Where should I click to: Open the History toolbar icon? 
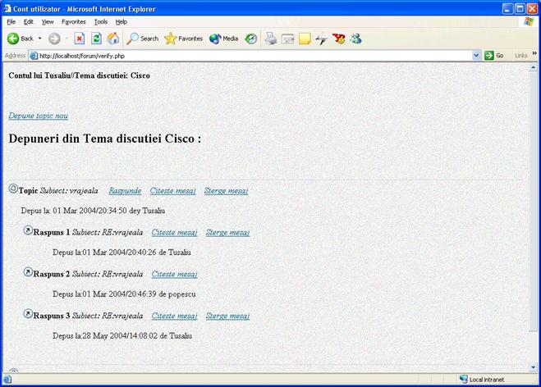pyautogui.click(x=251, y=39)
